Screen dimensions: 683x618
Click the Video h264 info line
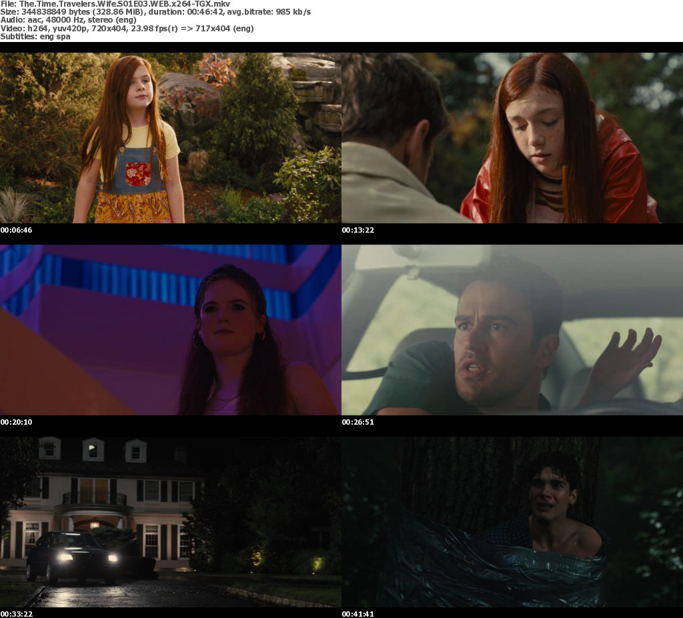click(127, 28)
